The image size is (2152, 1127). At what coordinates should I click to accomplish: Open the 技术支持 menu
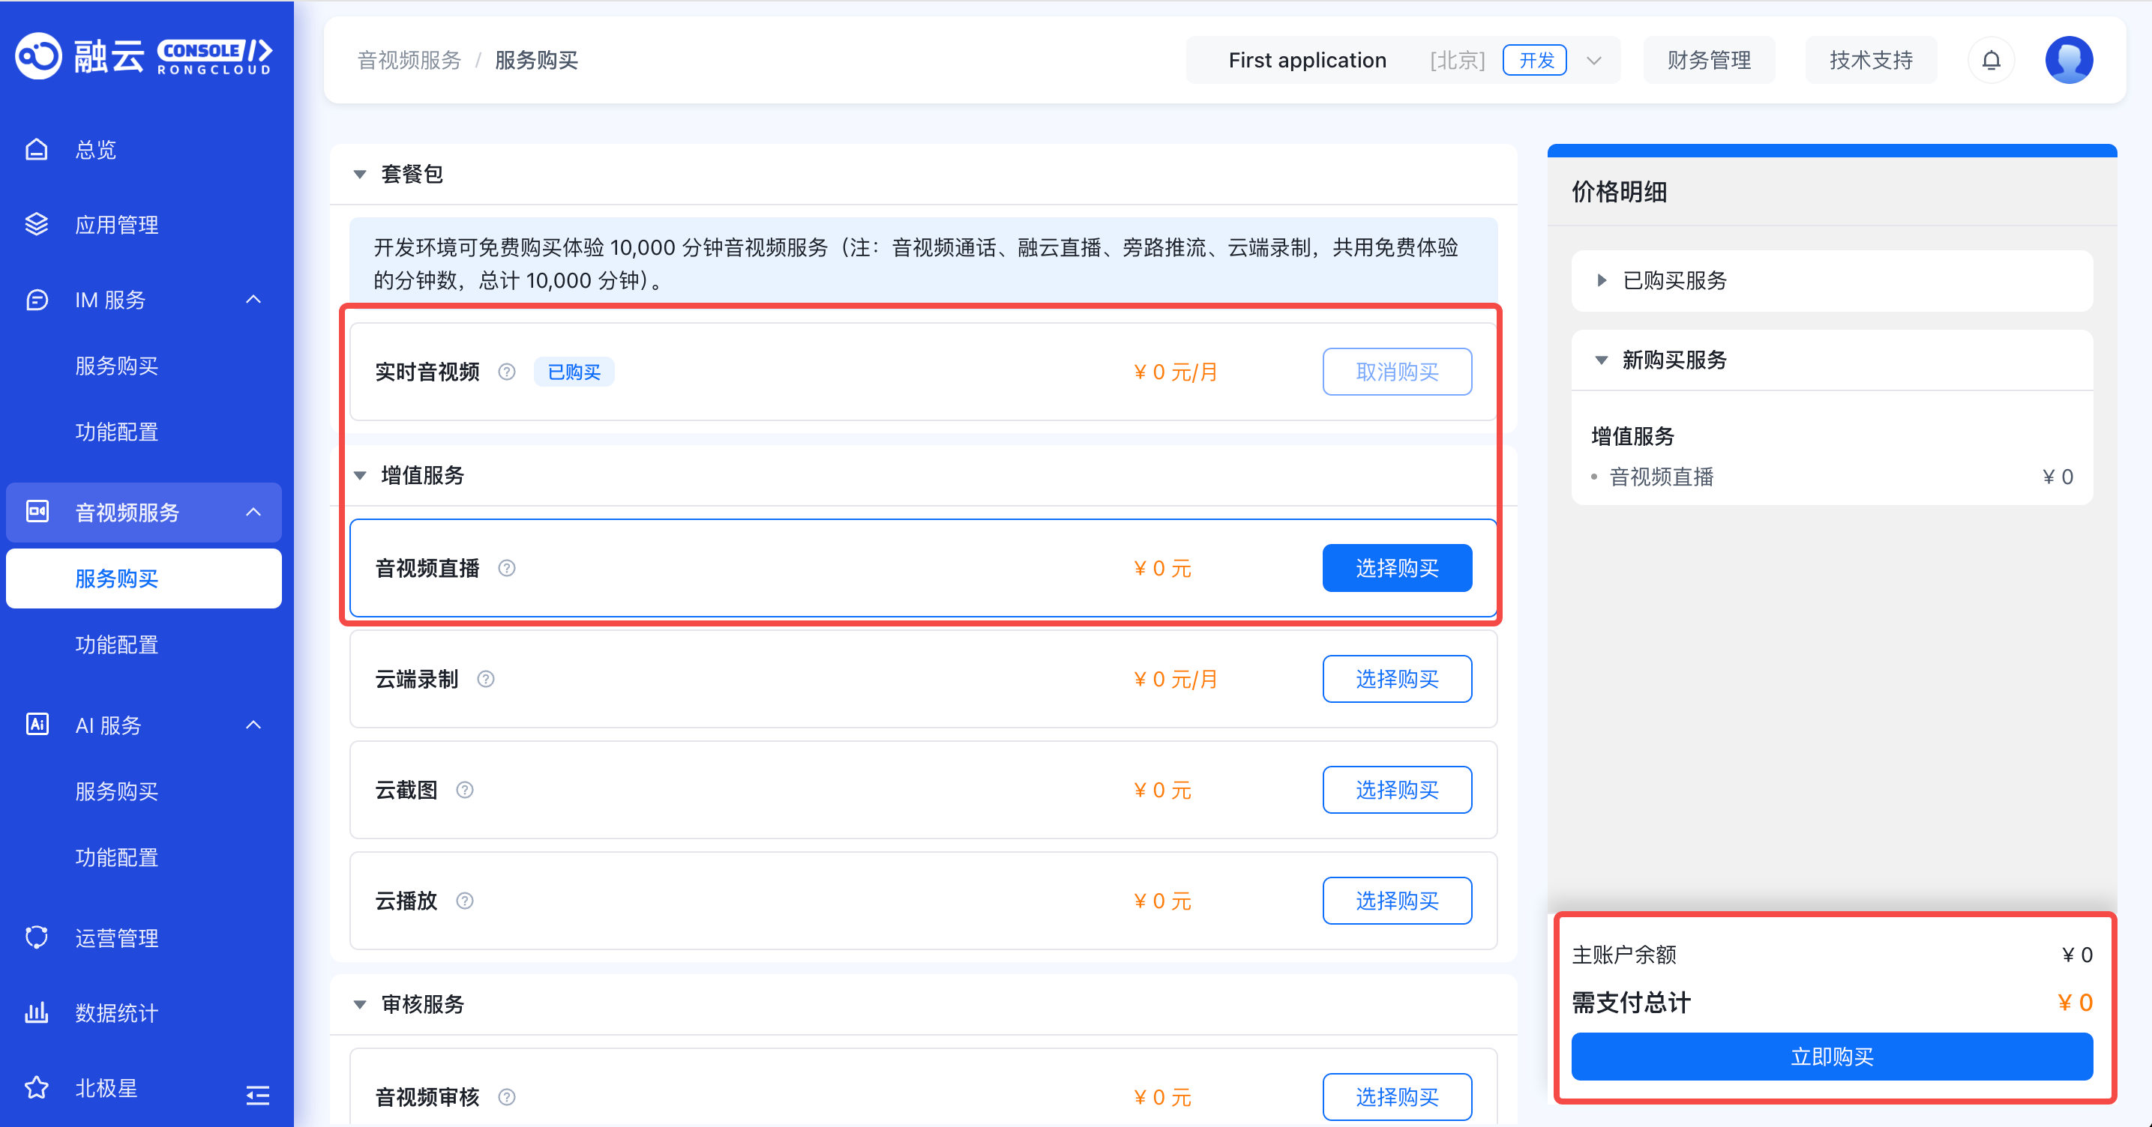tap(1872, 59)
